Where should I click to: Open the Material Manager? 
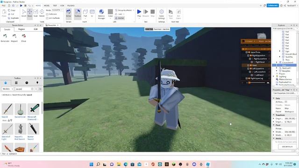(x=101, y=14)
